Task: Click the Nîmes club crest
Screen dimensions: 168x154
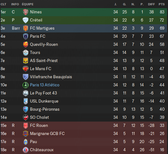Action: coord(26,12)
